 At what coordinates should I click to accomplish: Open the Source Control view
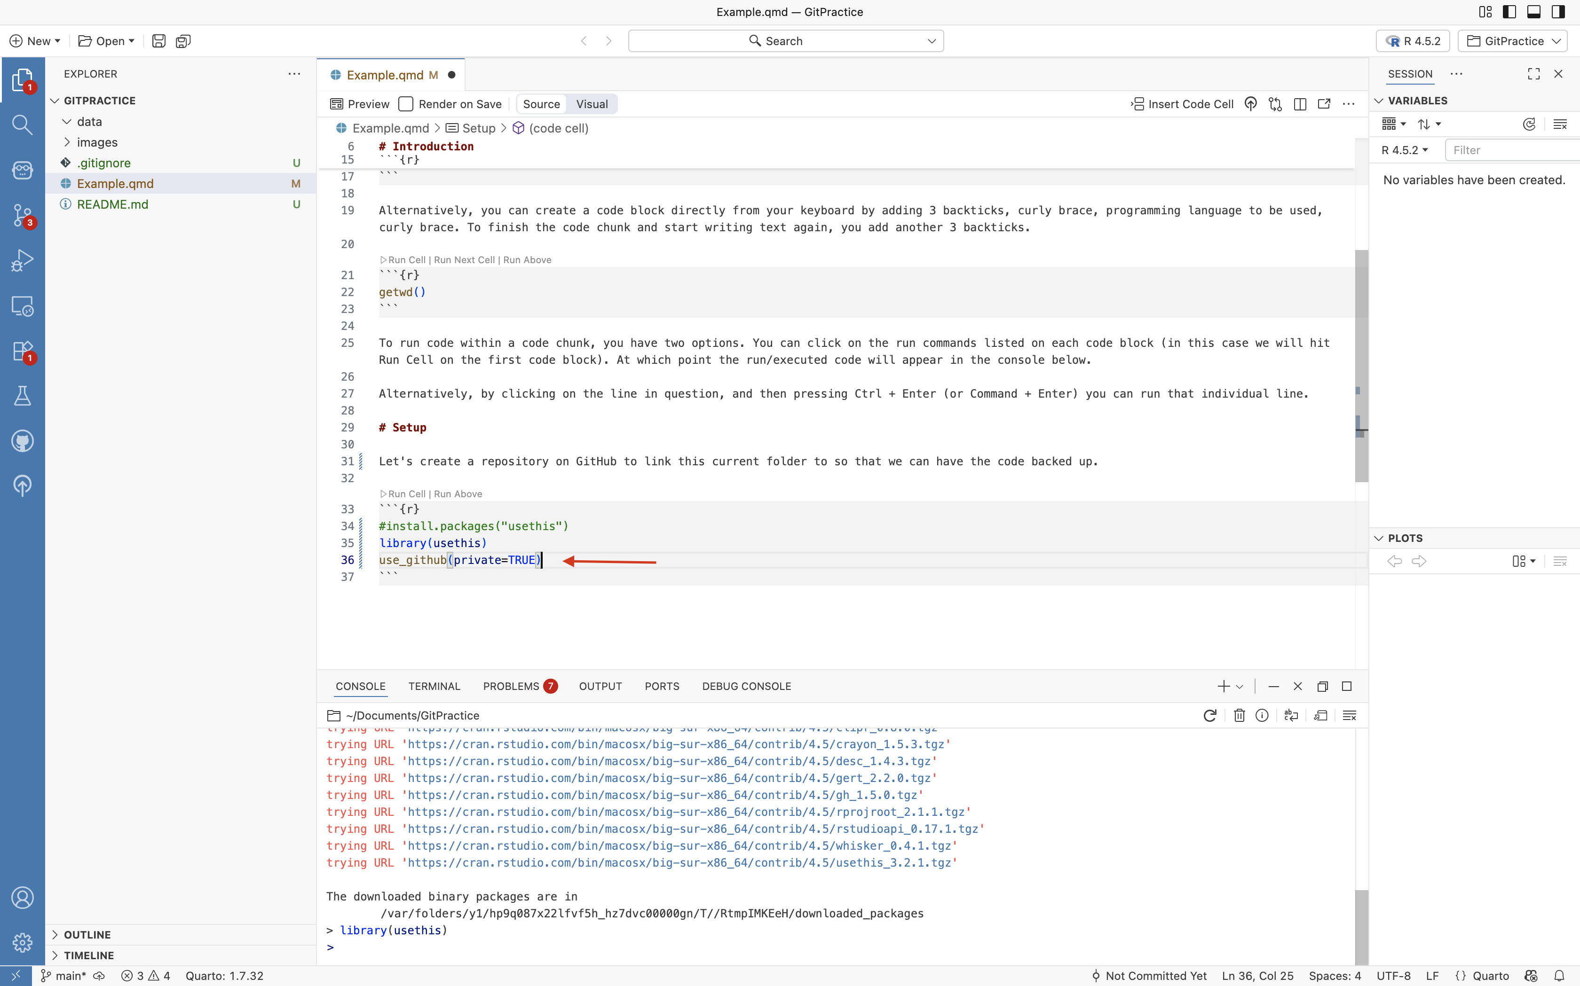click(x=22, y=215)
